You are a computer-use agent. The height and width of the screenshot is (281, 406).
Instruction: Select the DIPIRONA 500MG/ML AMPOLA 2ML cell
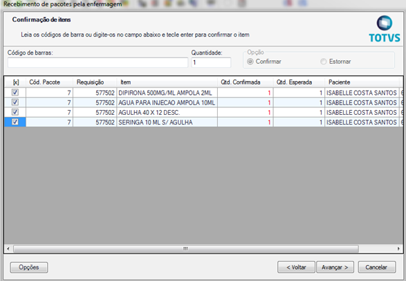click(x=167, y=93)
